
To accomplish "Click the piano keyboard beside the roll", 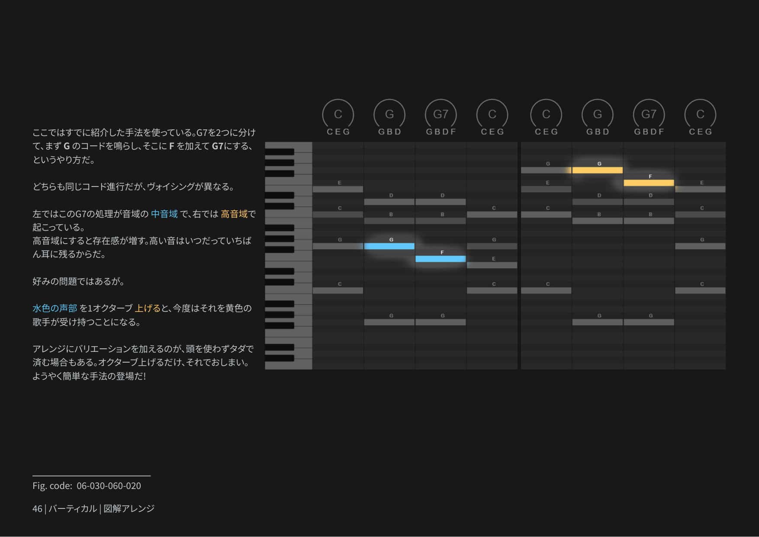I will 288,255.
